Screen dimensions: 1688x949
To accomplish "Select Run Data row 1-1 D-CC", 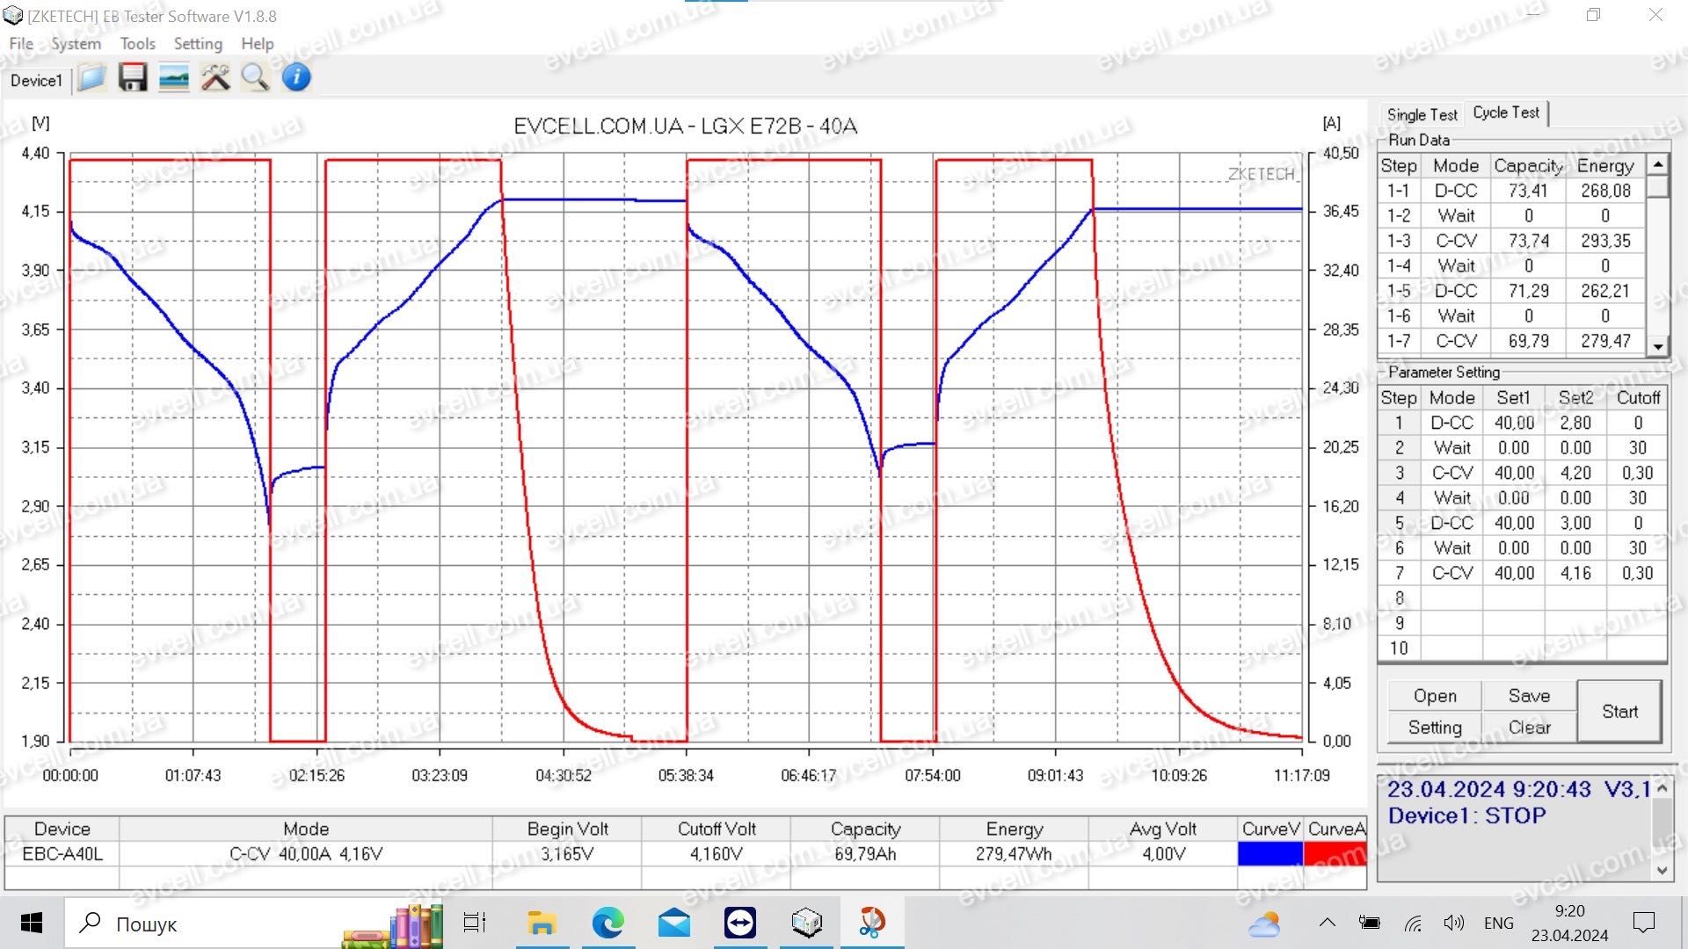I will pos(1510,191).
